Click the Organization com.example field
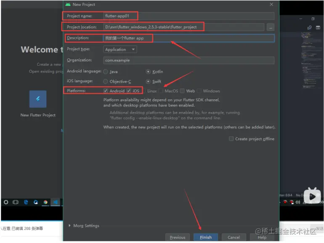Image resolution: width=324 pixels, height=243 pixels. click(x=189, y=60)
